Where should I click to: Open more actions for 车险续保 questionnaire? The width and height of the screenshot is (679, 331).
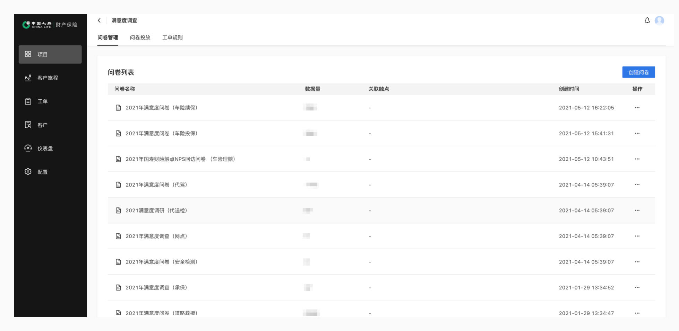[x=637, y=108]
